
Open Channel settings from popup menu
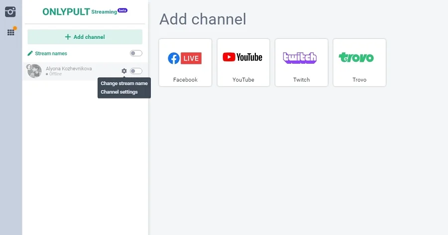[119, 92]
